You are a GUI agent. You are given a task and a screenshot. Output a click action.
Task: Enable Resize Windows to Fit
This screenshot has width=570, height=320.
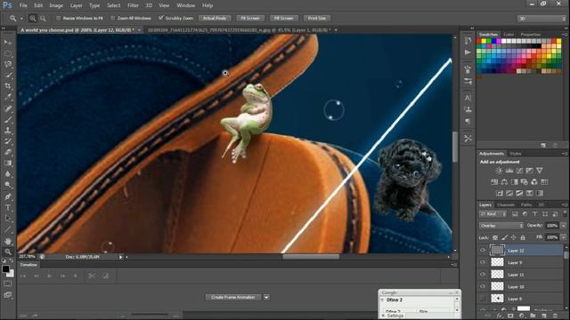coord(58,18)
